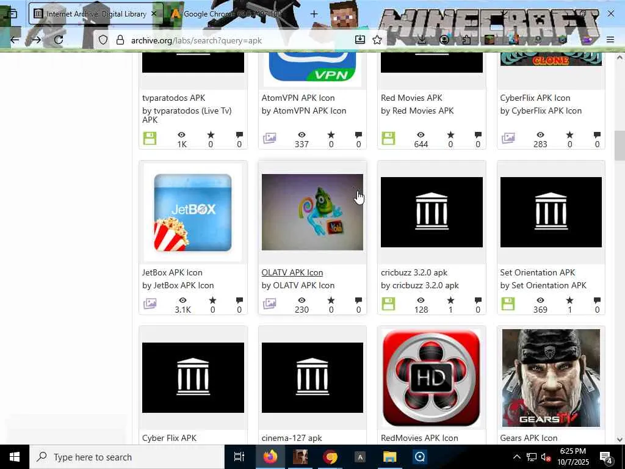
Task: Open the Set Orientation APK title link
Action: pos(538,272)
